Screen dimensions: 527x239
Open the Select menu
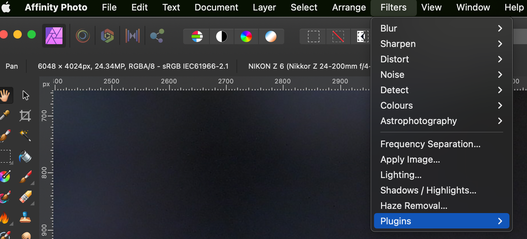304,7
